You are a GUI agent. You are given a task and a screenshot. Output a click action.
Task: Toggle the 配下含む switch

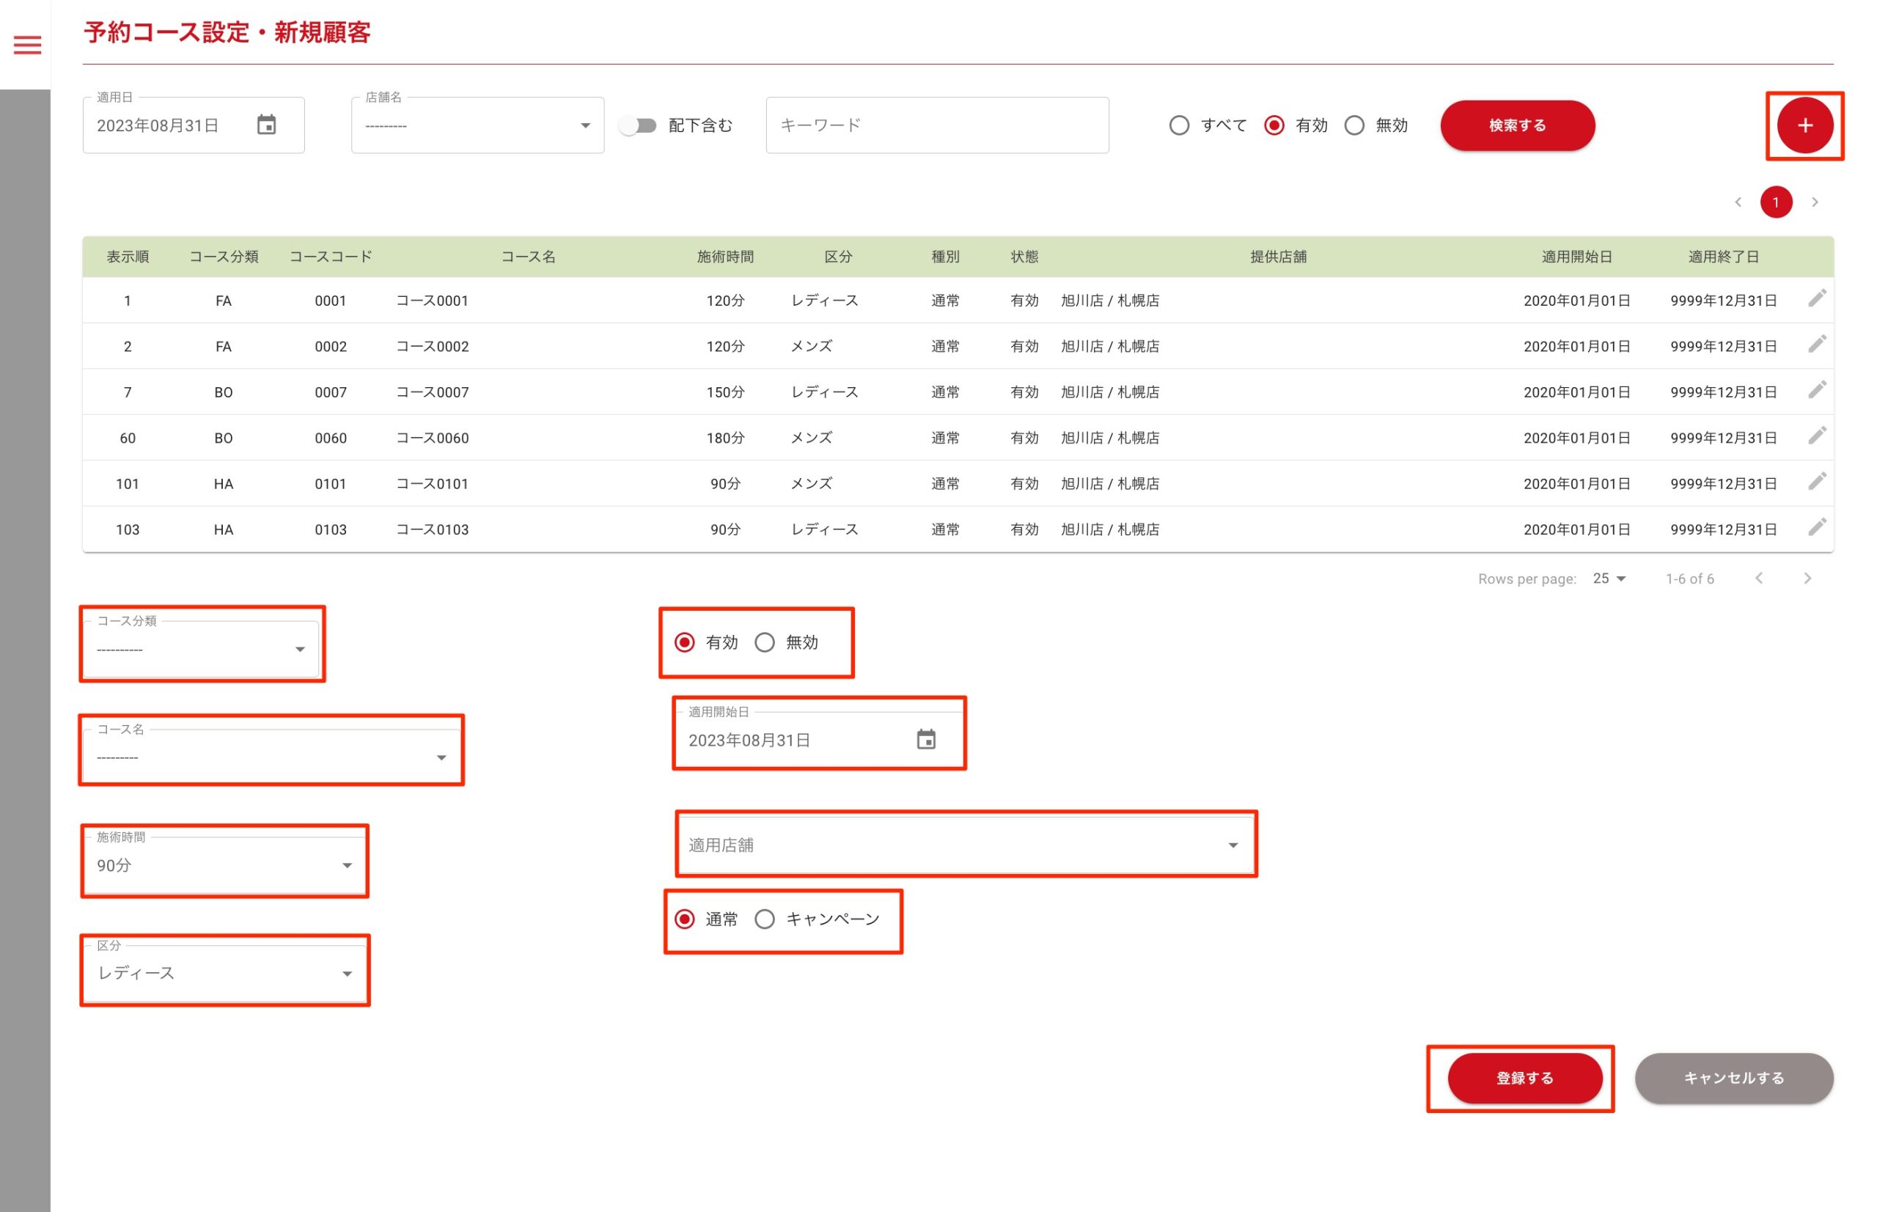click(637, 126)
